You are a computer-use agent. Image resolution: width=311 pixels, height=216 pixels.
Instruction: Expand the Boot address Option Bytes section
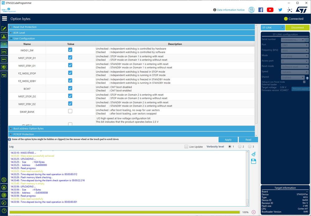131,128
